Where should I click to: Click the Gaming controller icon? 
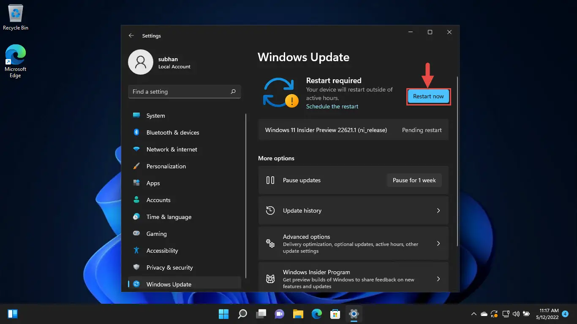pyautogui.click(x=136, y=233)
